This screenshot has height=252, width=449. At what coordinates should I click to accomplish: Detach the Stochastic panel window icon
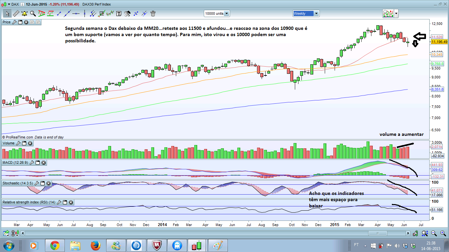[x=42, y=183]
